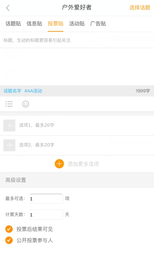The height and width of the screenshot is (253, 154).
Task: Go back using the left arrow icon
Action: tap(8, 8)
